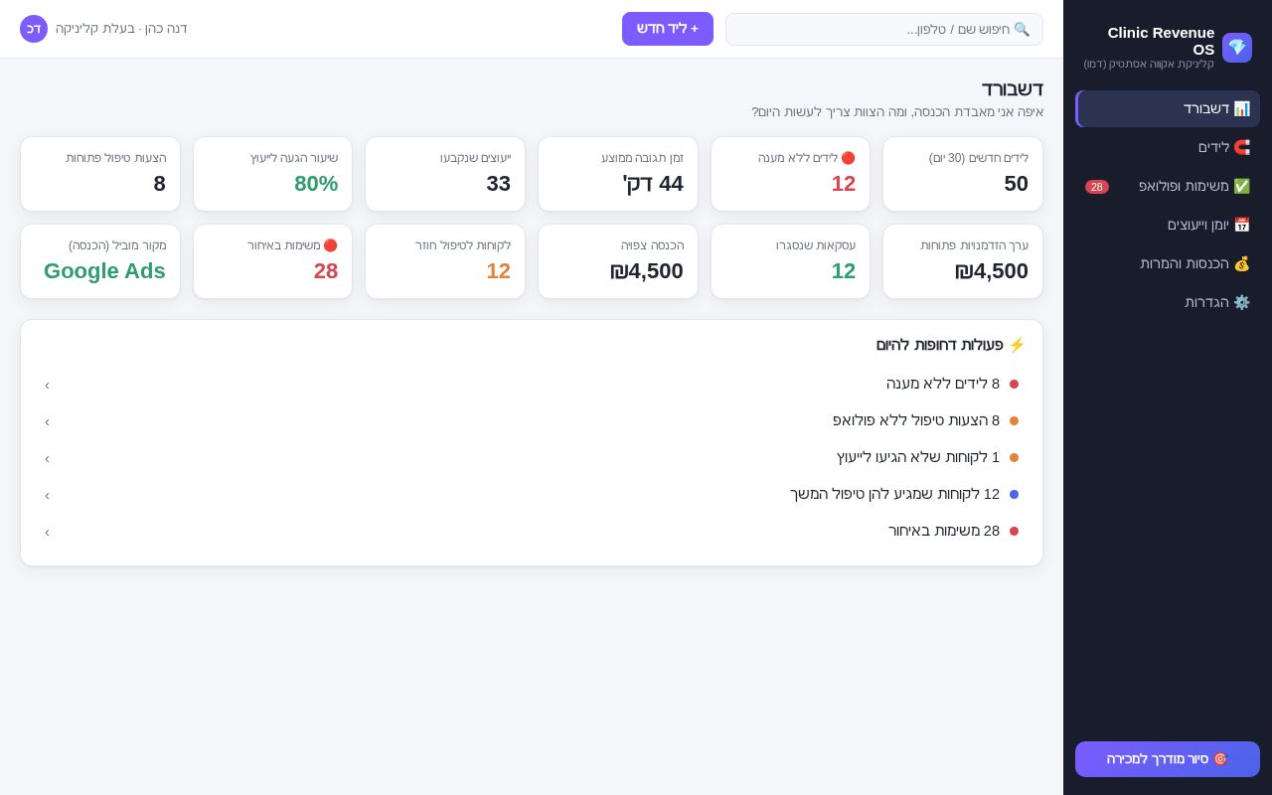Click the diamond app logo icon
1272x795 pixels.
point(1237,48)
